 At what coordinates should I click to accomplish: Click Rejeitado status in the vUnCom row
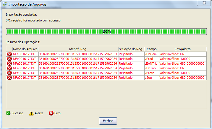[126, 54]
